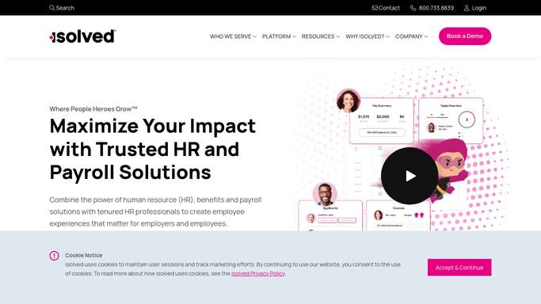Expand the Why isolved? menu
The height and width of the screenshot is (304, 541).
(x=368, y=36)
